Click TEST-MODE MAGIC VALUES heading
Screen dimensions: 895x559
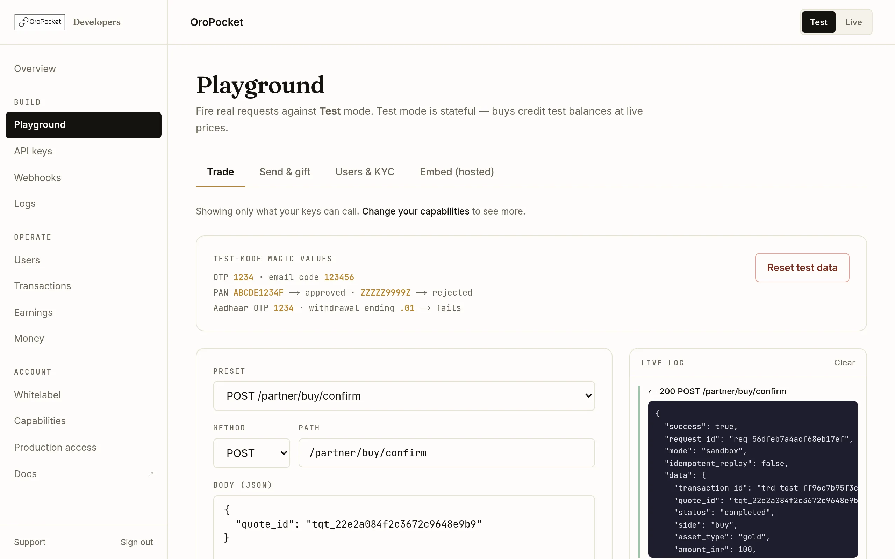[x=273, y=259]
